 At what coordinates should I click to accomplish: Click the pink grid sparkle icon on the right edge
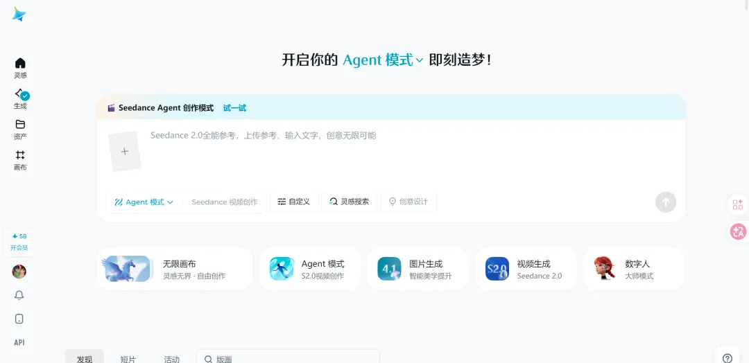(737, 204)
